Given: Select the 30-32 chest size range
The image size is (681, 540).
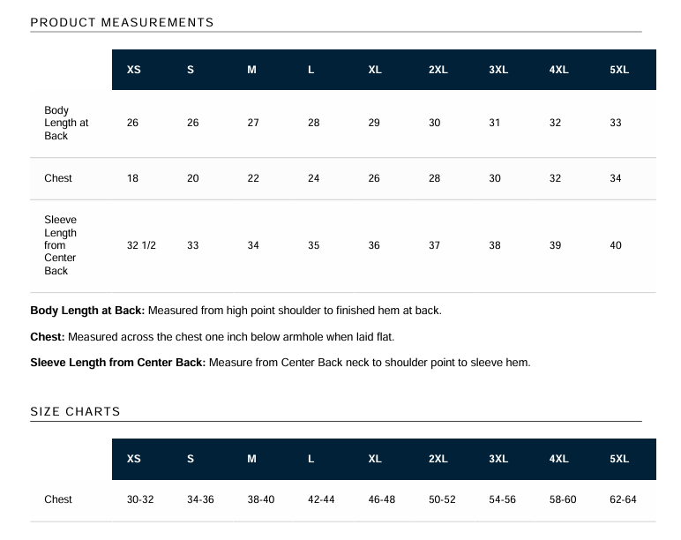Looking at the screenshot, I should 140,499.
